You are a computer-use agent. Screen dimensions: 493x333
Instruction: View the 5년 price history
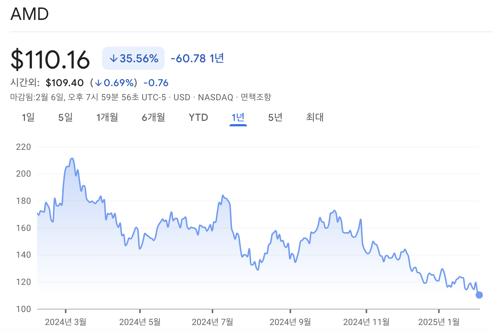pyautogui.click(x=275, y=117)
